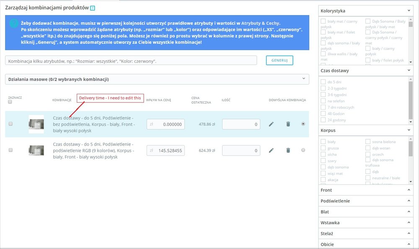Image resolution: width=419 pixels, height=249 pixels.
Task: Check the 'neutralne / białe' Korpus option
Action: click(368, 178)
